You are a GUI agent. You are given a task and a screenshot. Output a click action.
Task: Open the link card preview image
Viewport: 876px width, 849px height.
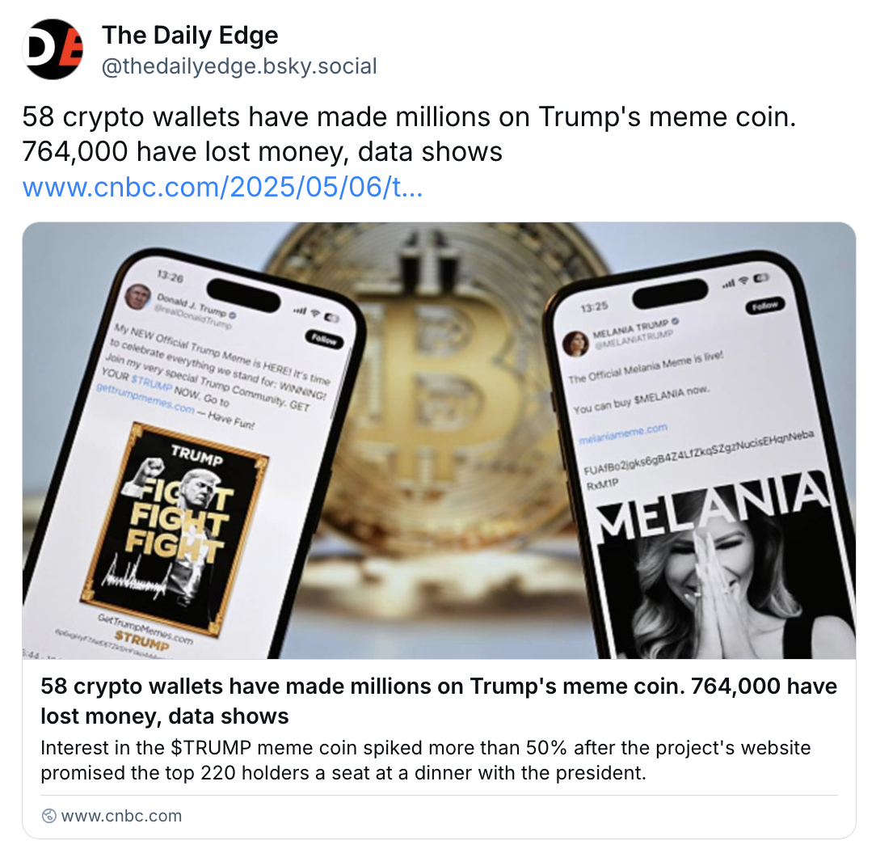coord(439,441)
